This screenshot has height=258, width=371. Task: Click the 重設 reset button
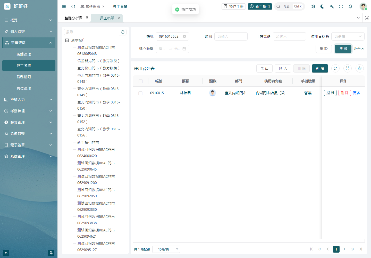(x=324, y=49)
